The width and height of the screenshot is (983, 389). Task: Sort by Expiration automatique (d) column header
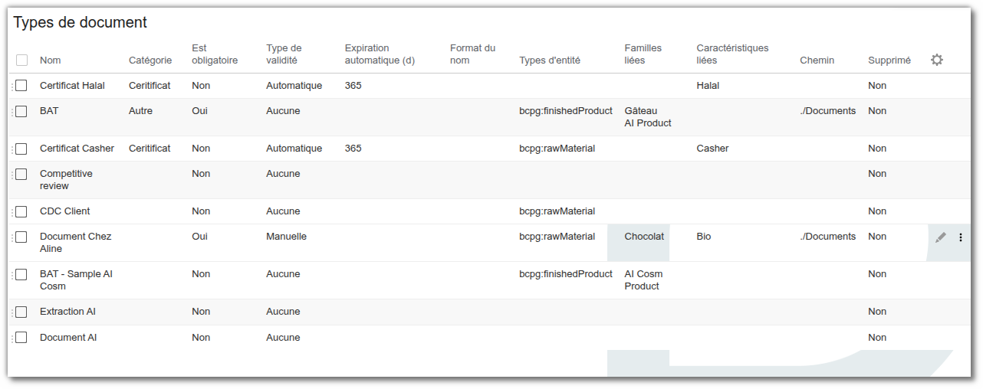click(x=380, y=54)
